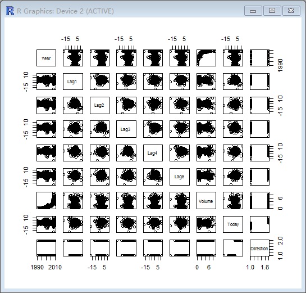306x293 pixels.
Task: Click the bottom axis label '1.8'
Action: tap(265, 267)
